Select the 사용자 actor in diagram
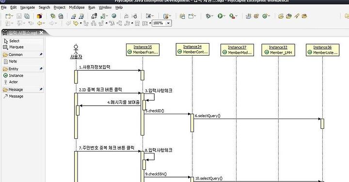Image resolution: width=349 pixels, height=182 pixels. click(x=76, y=52)
